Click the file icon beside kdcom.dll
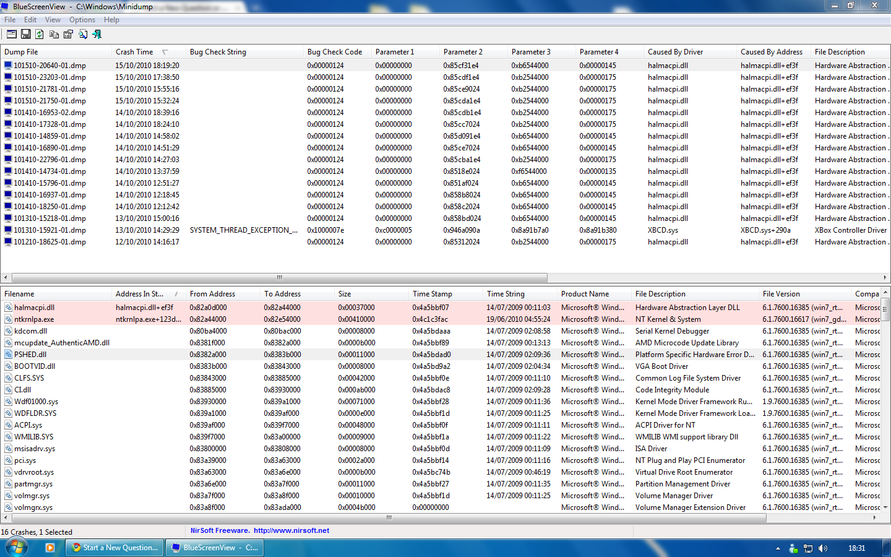The width and height of the screenshot is (891, 557). pyautogui.click(x=8, y=330)
